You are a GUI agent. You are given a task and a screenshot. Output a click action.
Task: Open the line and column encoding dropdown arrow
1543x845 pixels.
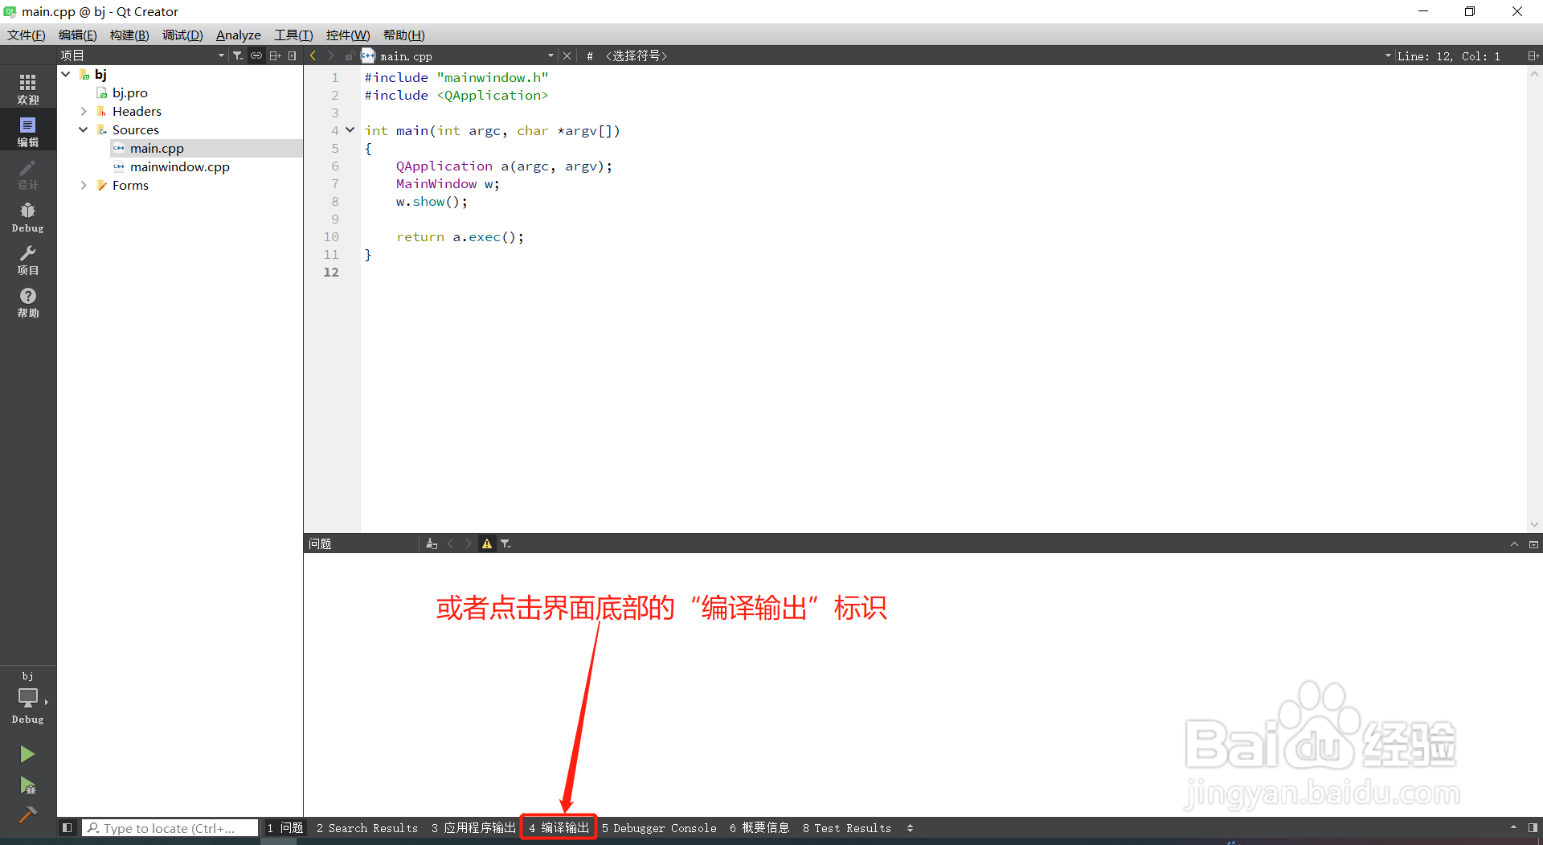coord(1388,55)
